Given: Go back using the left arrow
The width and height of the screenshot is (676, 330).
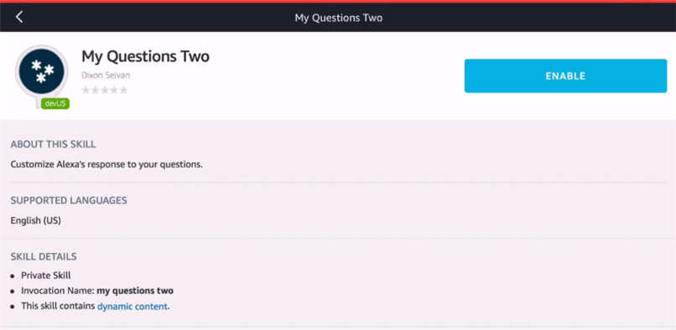Looking at the screenshot, I should 19,18.
